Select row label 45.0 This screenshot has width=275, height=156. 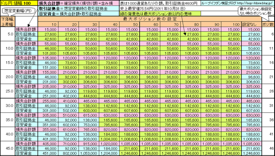coord(8,148)
